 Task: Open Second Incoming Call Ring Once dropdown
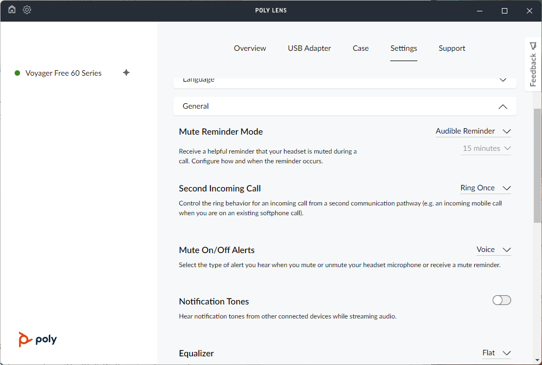486,188
